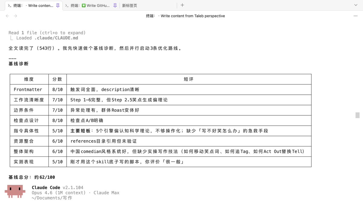Click the 'Read 1 file (ctrl+o to expand)' line
Screen dimensions: 363x211
47,33
